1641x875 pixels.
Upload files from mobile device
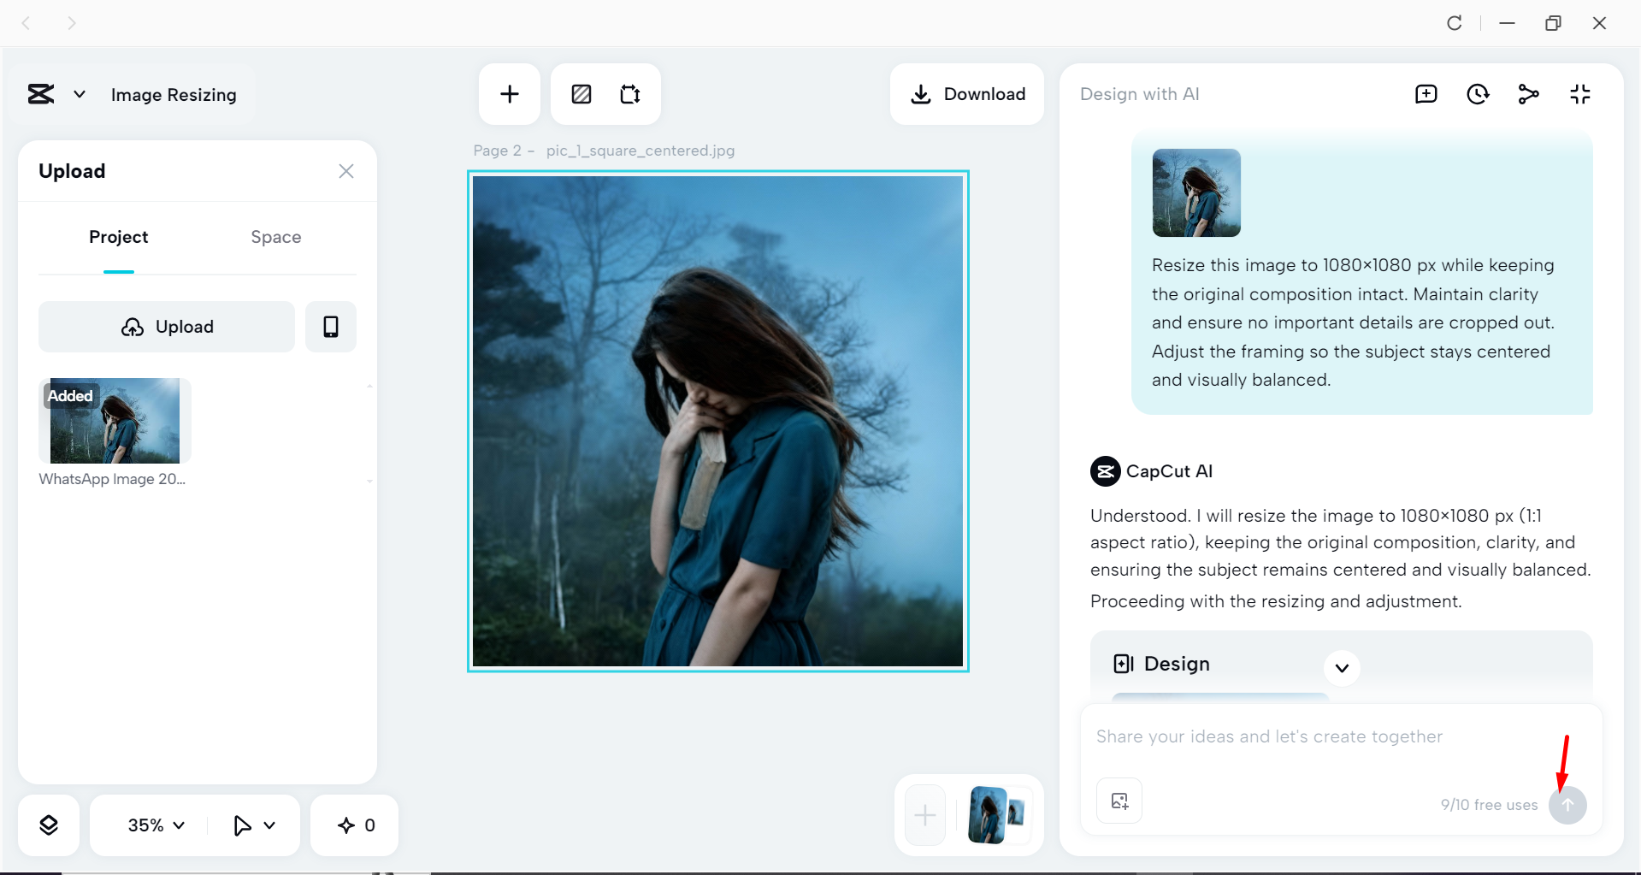click(330, 326)
